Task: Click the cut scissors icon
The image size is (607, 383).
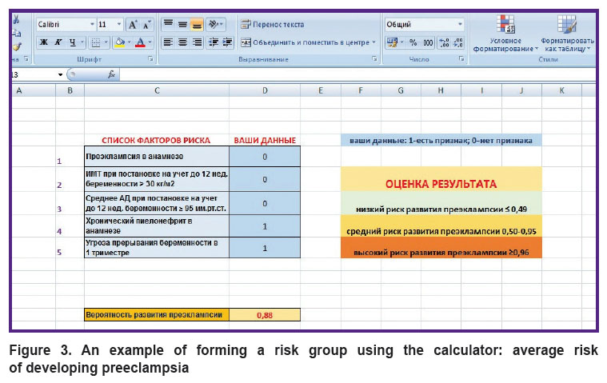Action: 16,19
